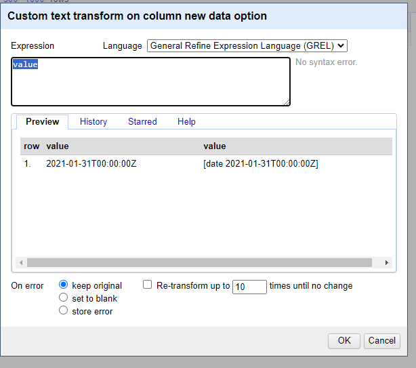Screen dimensions: 416x368
Task: Click the row number '1.' in preview
Action: pyautogui.click(x=27, y=164)
